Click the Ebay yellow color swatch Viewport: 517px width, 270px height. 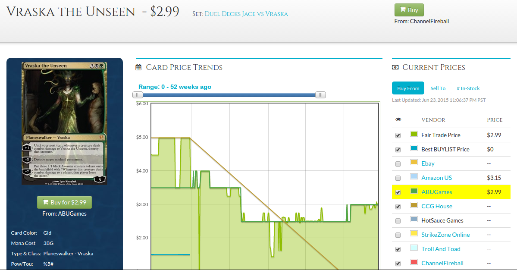point(414,162)
